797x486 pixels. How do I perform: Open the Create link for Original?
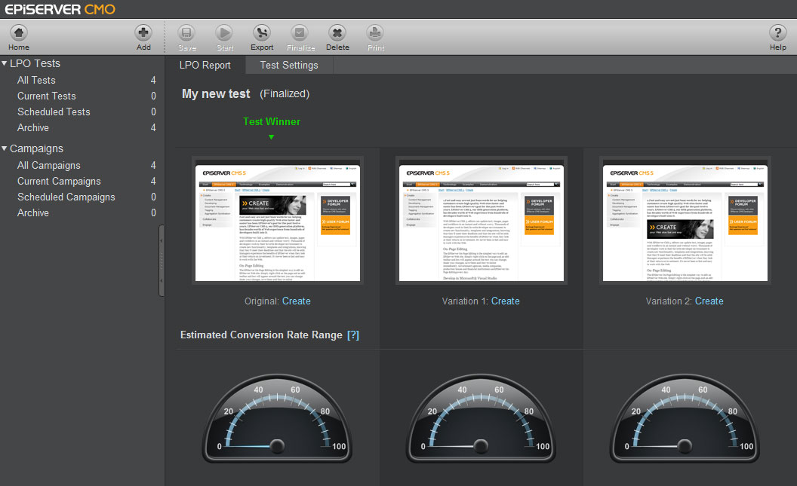click(x=296, y=301)
